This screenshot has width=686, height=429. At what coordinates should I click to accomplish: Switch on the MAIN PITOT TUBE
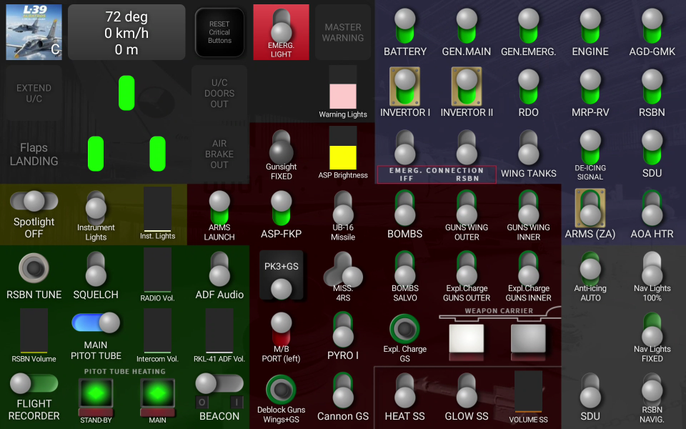pyautogui.click(x=97, y=323)
